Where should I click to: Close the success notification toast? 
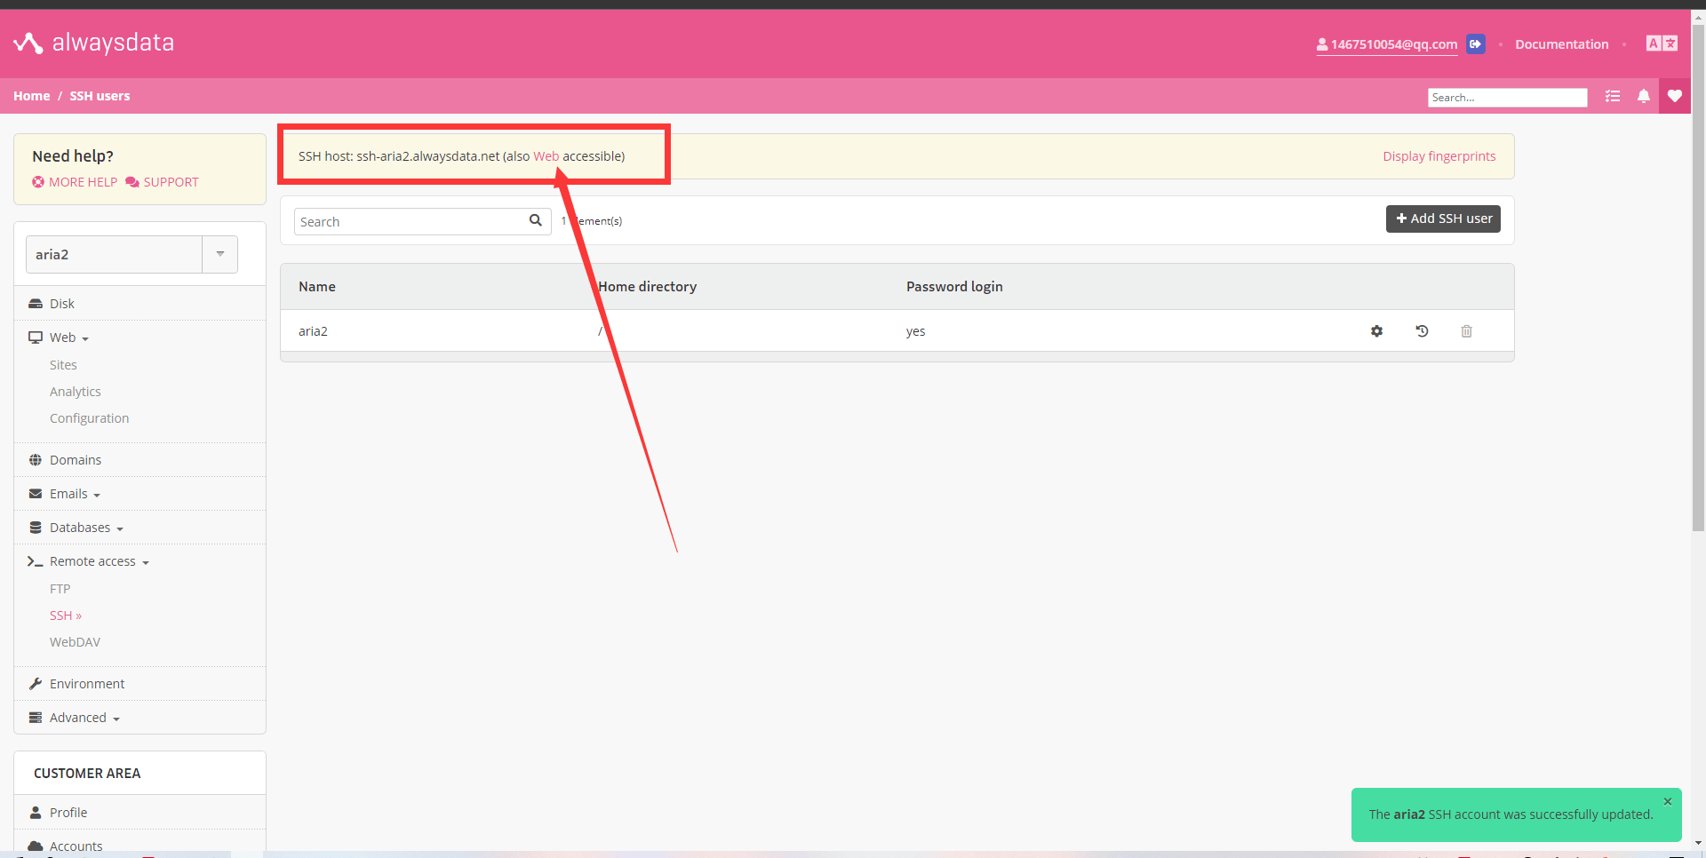tap(1667, 801)
